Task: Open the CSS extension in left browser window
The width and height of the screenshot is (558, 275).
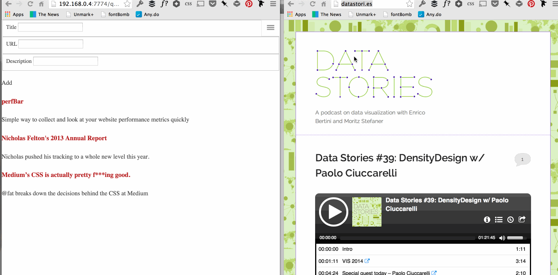Action: coord(189,4)
